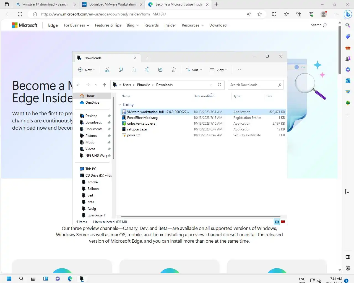Switch to details view in Explorer status bar
The height and width of the screenshot is (283, 354).
277,222
